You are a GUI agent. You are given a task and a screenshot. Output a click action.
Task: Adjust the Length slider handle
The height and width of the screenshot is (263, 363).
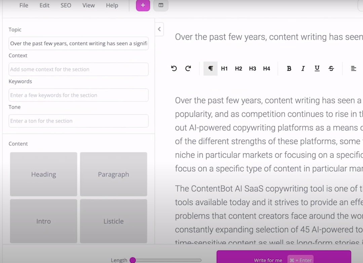click(x=133, y=260)
